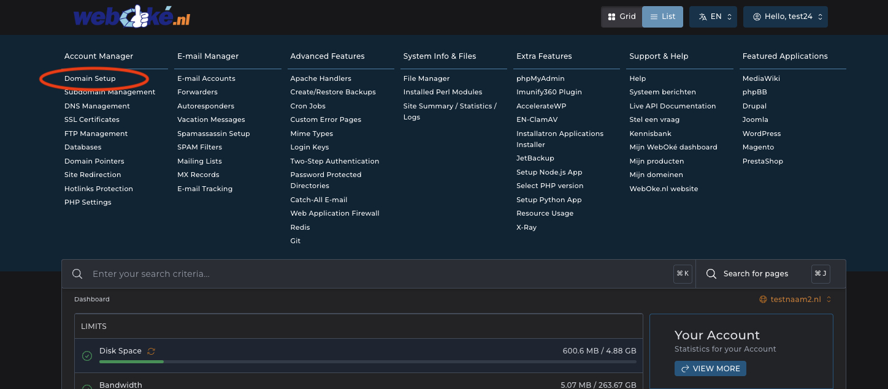Expand the Hello, test24 user menu
The image size is (888, 389).
point(785,17)
